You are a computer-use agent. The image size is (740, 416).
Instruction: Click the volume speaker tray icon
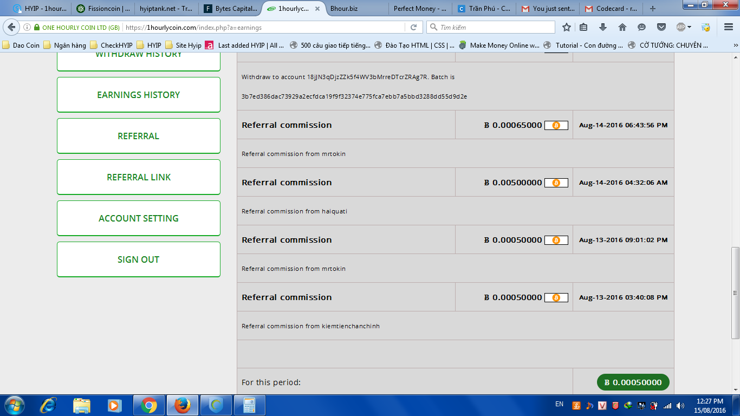click(680, 405)
